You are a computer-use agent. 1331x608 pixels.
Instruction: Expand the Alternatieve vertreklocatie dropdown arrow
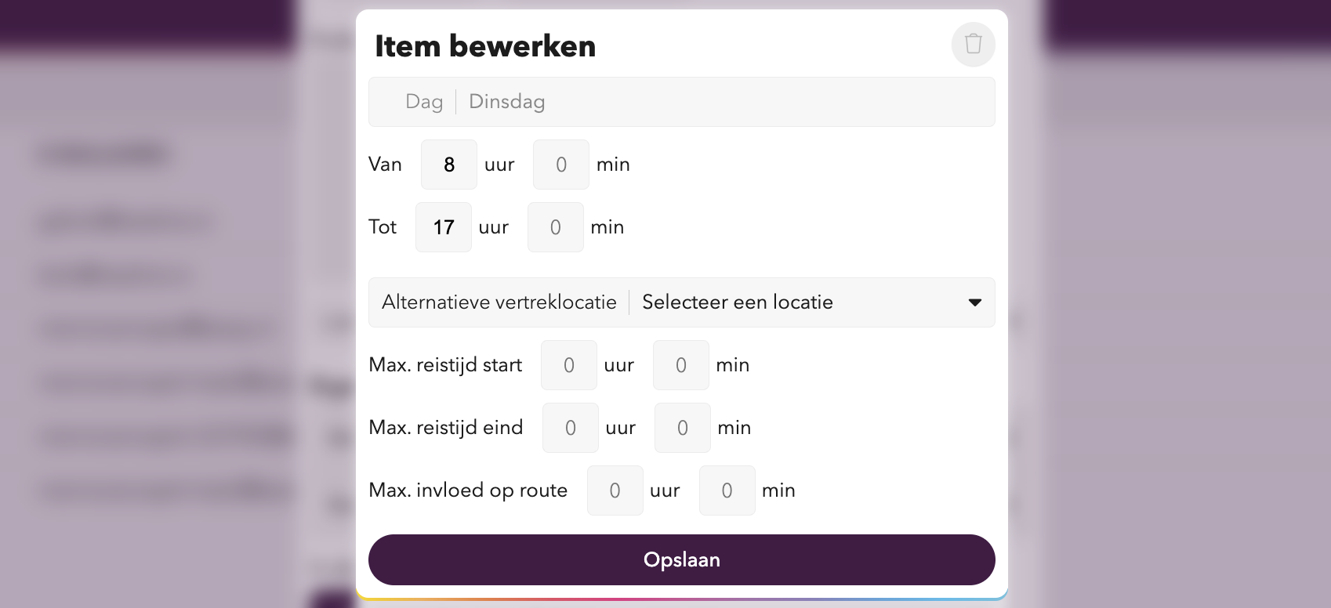974,302
